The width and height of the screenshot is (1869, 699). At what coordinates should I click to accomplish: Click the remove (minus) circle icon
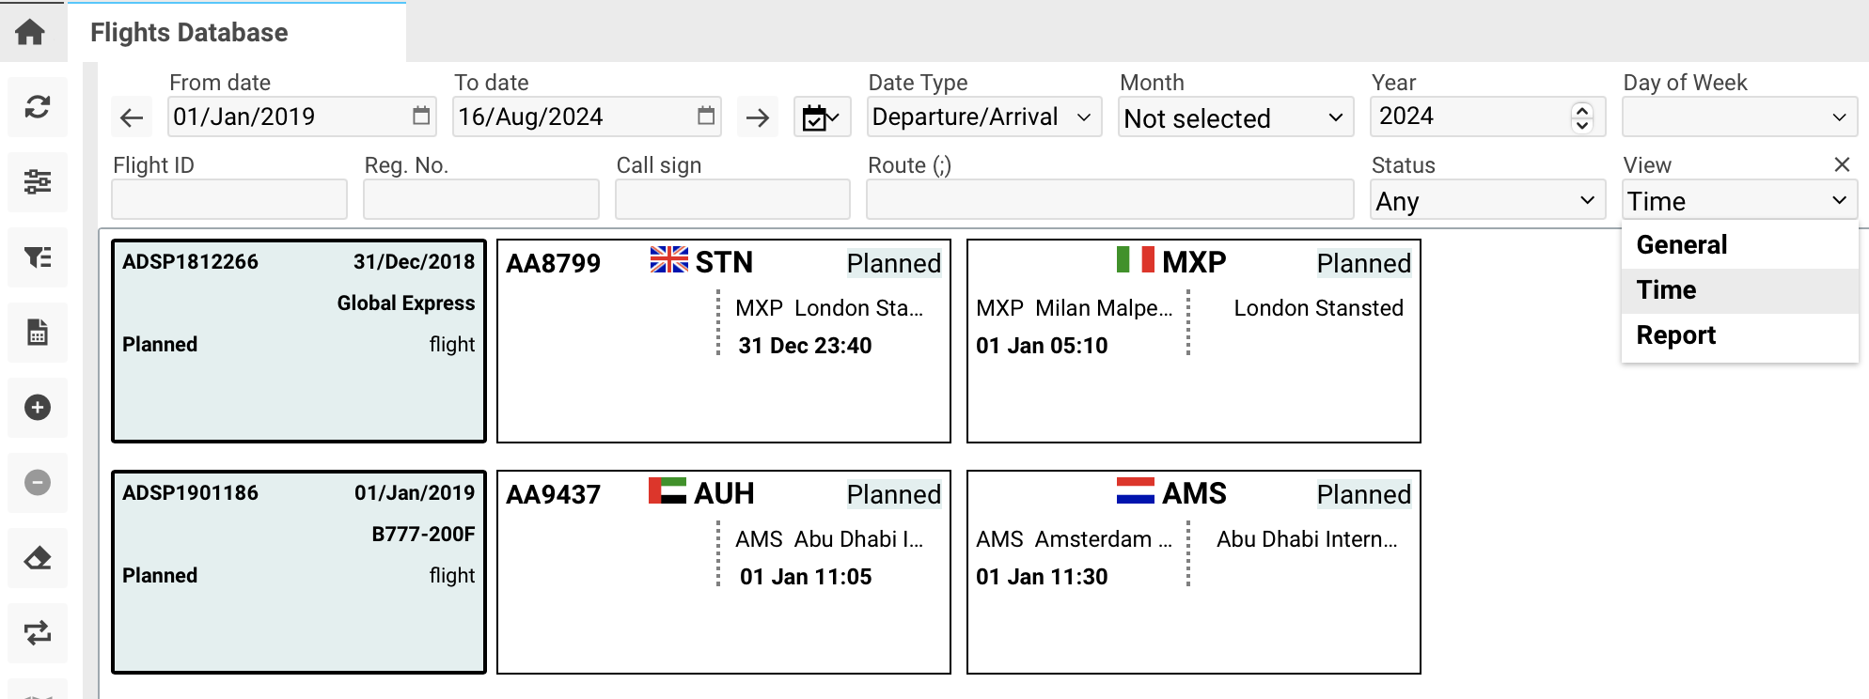click(38, 483)
